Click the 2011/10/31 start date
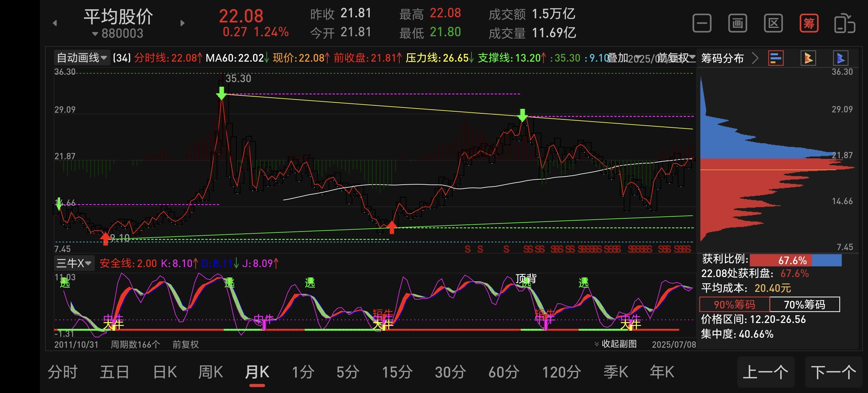Screen dimensions: 868x393 tap(76, 344)
